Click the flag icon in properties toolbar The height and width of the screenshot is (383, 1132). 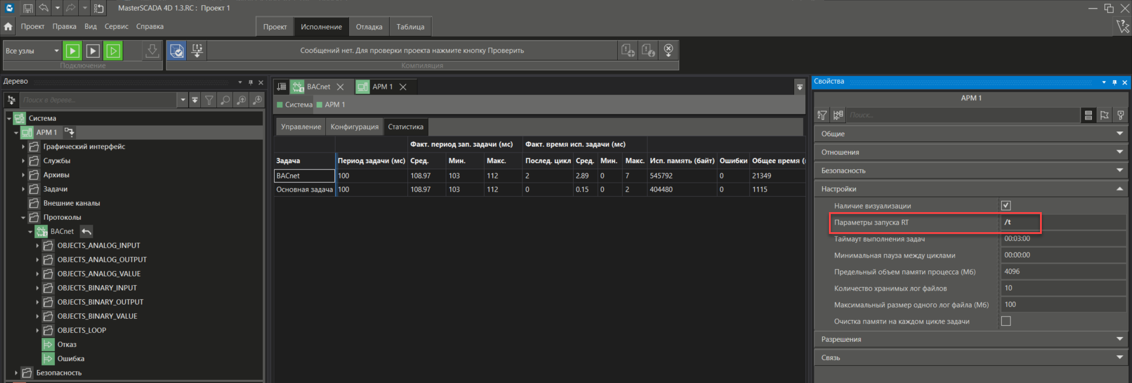coord(1104,115)
